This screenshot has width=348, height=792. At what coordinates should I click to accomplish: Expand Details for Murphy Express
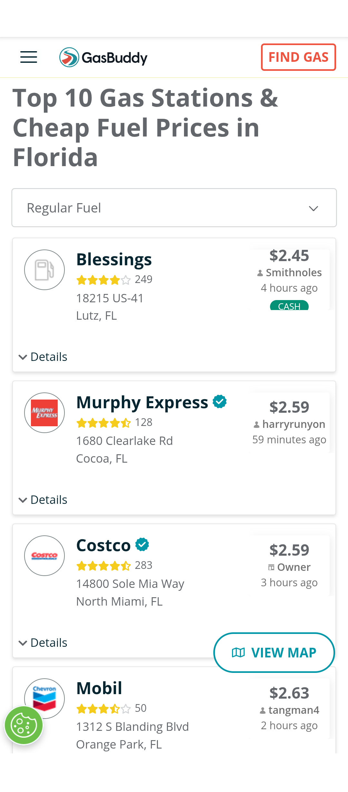tap(43, 500)
